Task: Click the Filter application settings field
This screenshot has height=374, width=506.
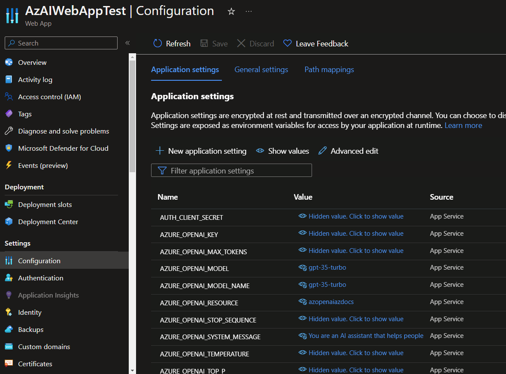Action: pyautogui.click(x=231, y=170)
